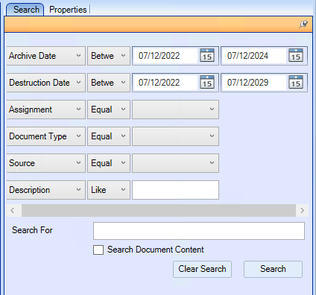This screenshot has width=316, height=295.
Task: Open calendar for Archive Date end
Action: click(296, 56)
